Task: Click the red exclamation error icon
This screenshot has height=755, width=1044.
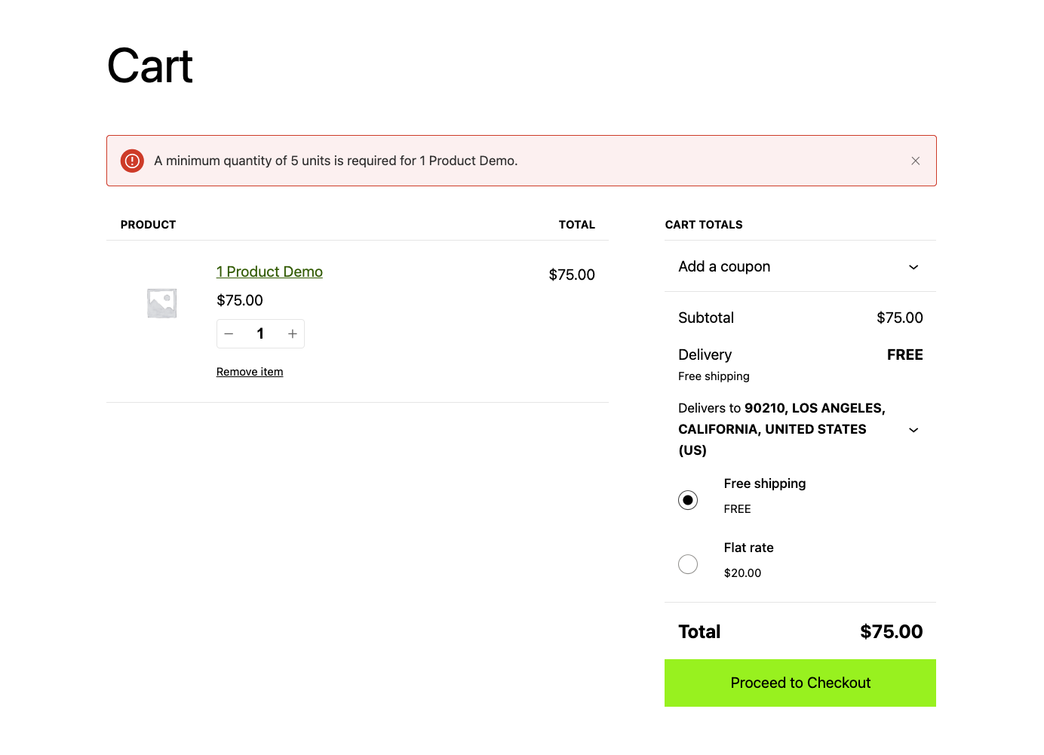Action: (132, 161)
